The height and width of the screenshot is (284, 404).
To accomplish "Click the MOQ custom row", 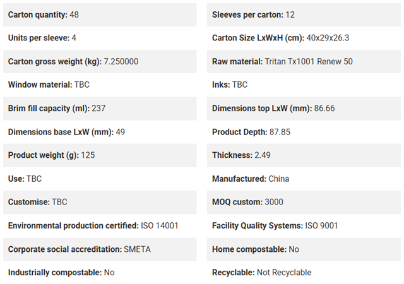I will coord(304,202).
